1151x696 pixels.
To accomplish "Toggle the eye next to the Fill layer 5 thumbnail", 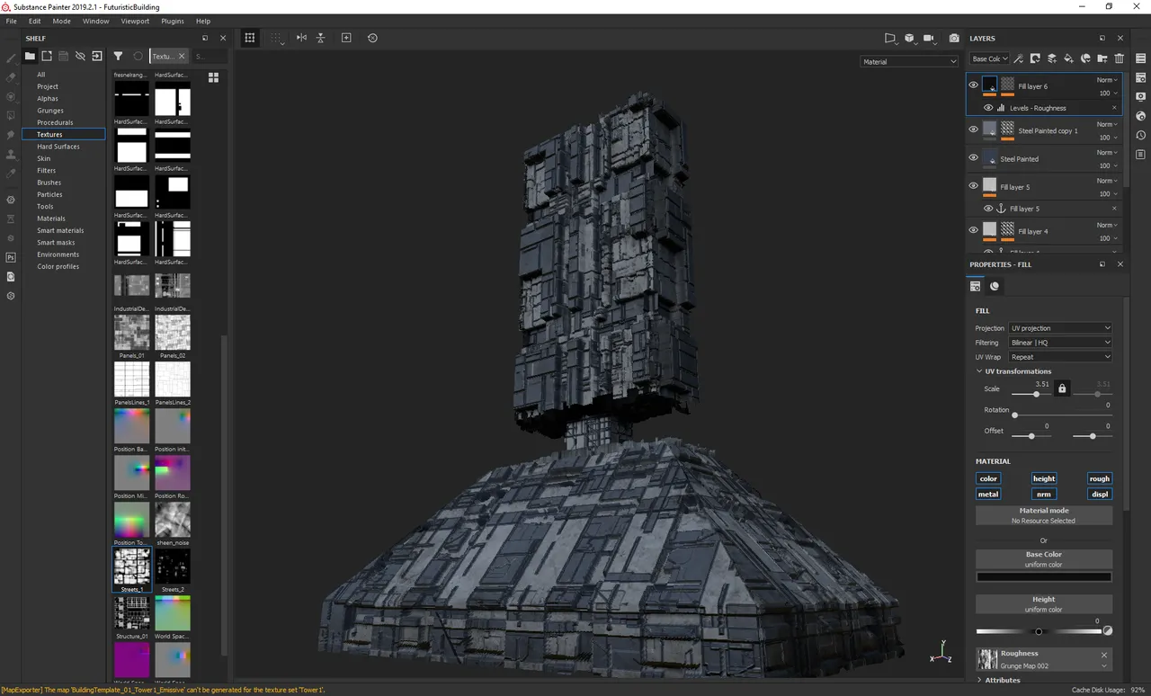I will 973,185.
